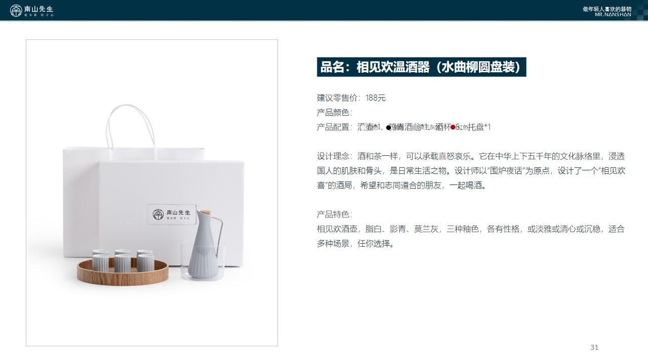Click the 产品特色 heading
Viewport: 648px width, 364px height.
[x=335, y=214]
